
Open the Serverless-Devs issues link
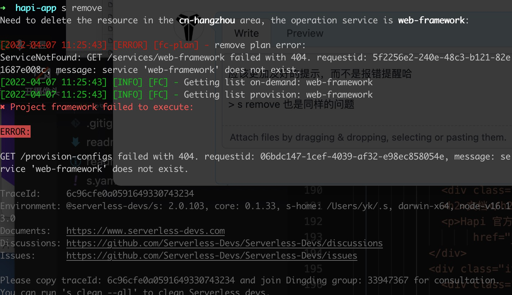pos(212,255)
